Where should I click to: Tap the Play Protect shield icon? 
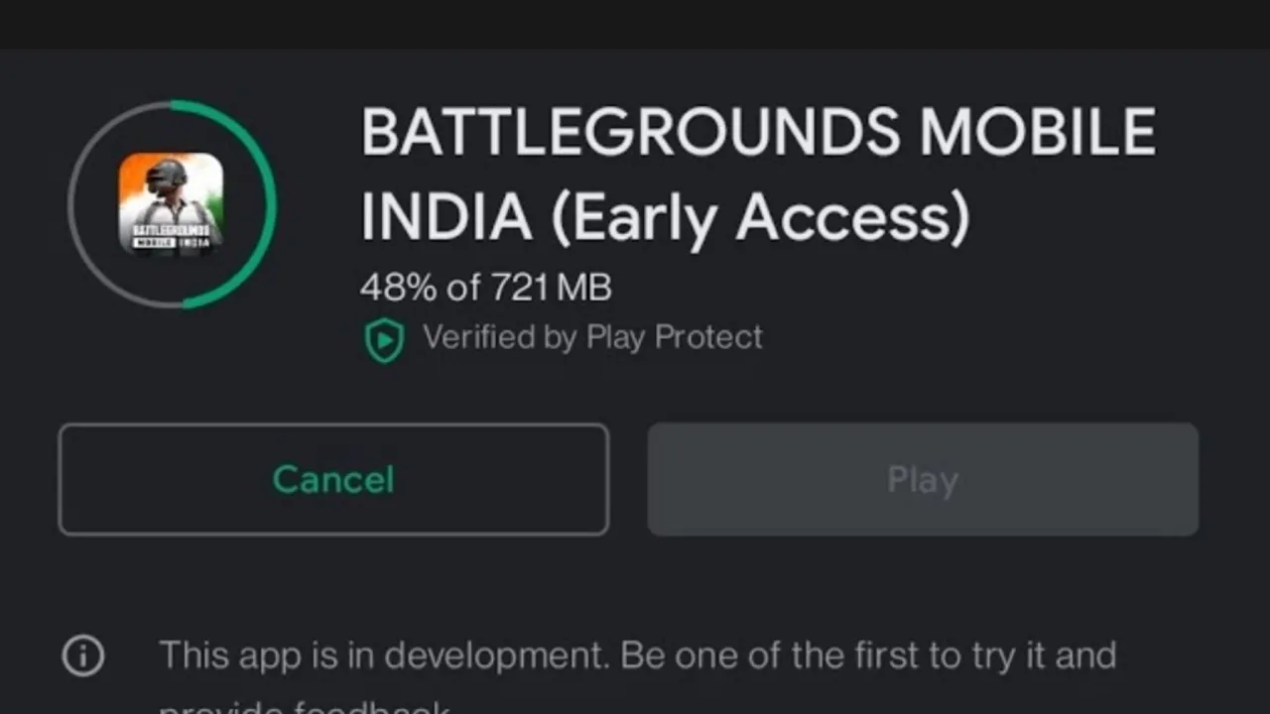tap(384, 340)
